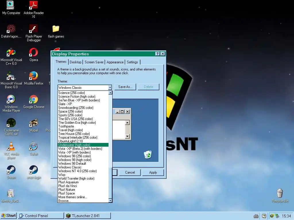Viewport: 294px width, 220px height.
Task: Click theme list scroll down arrow
Action: click(111, 201)
